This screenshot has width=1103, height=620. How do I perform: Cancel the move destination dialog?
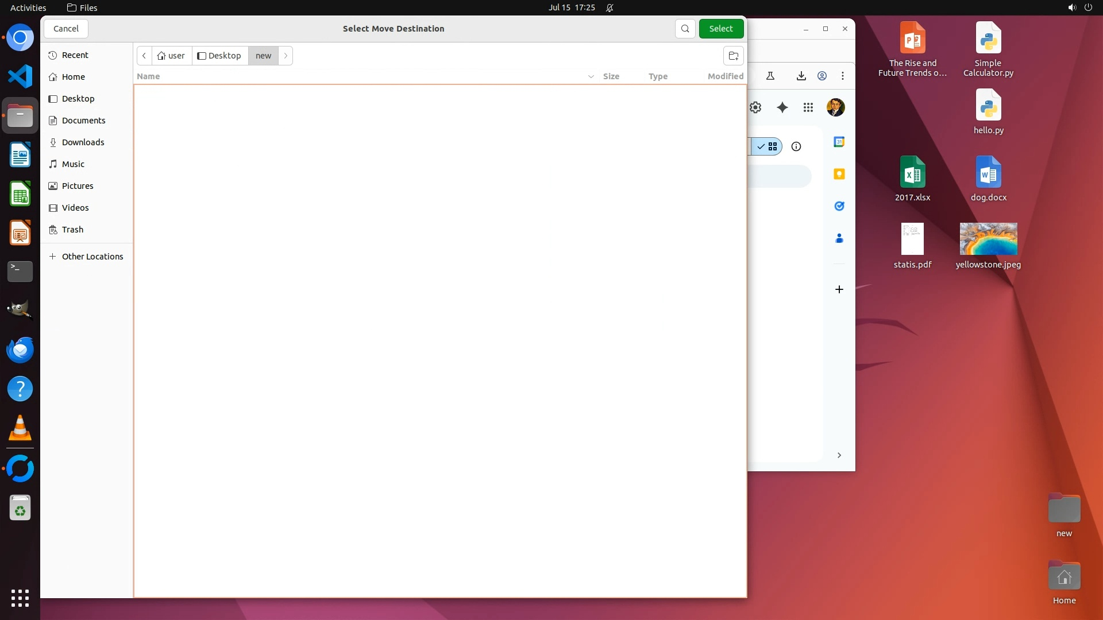click(x=66, y=29)
